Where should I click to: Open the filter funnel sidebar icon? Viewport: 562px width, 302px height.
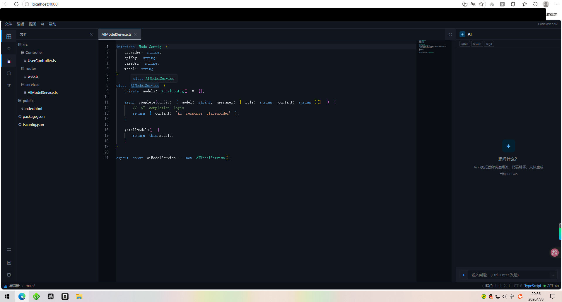[x=9, y=86]
